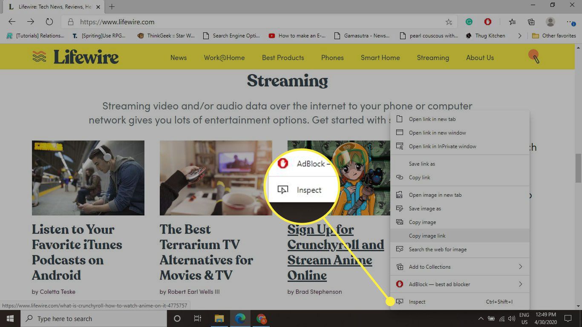Image resolution: width=582 pixels, height=327 pixels.
Task: Open Sign Up for Crunchyroll article link
Action: click(336, 252)
